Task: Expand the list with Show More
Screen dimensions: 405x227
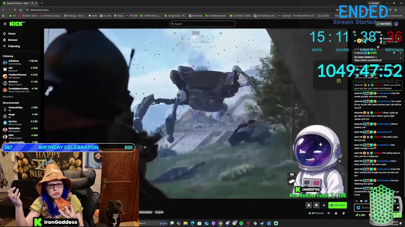Action: coord(8,97)
